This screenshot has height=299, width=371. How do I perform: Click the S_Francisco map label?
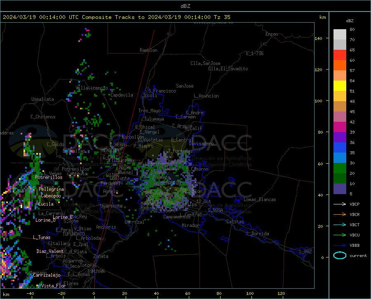click(162, 91)
